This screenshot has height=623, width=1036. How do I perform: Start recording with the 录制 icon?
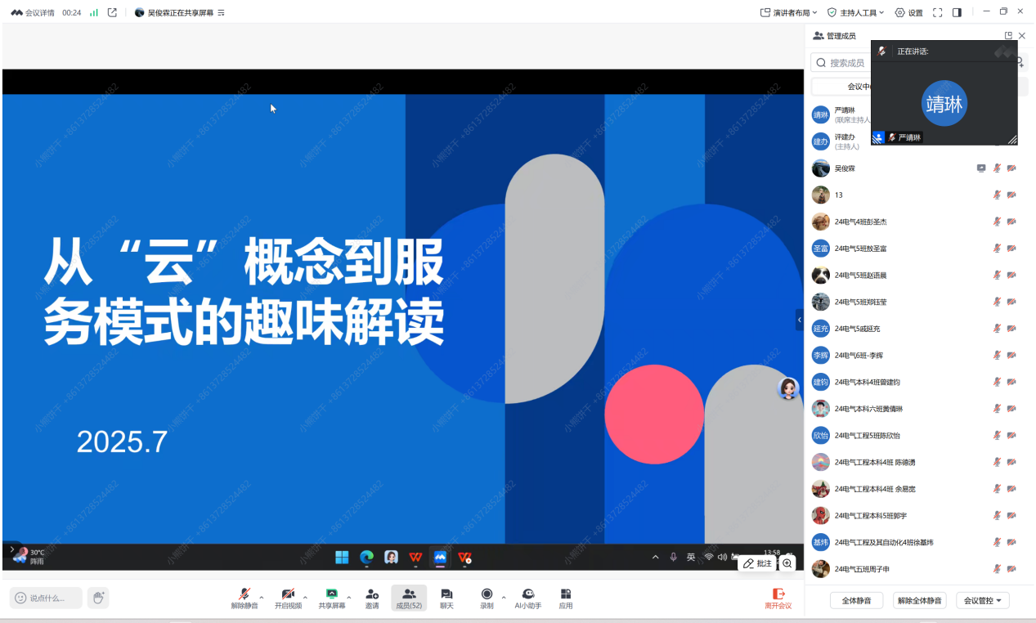[486, 598]
